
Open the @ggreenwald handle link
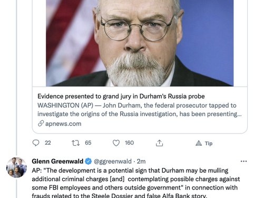[x=113, y=162]
